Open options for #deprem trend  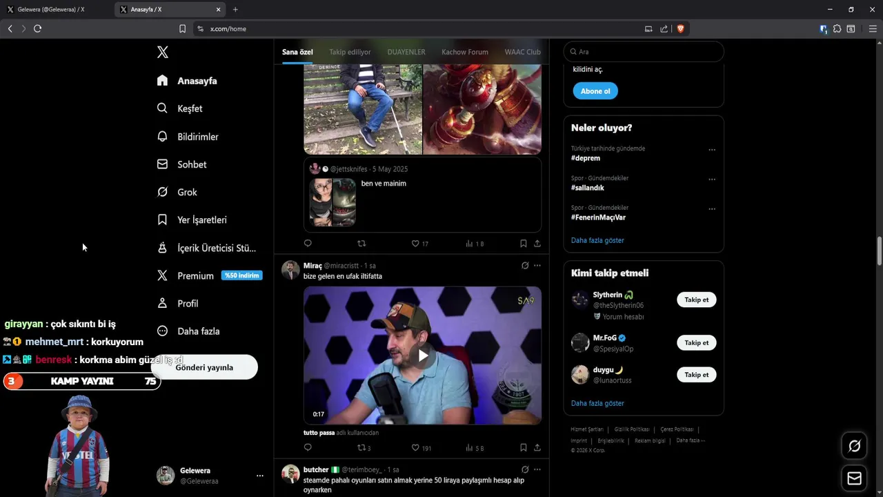(712, 149)
